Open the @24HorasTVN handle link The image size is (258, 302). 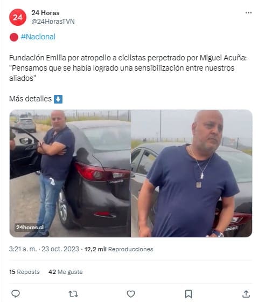(53, 22)
